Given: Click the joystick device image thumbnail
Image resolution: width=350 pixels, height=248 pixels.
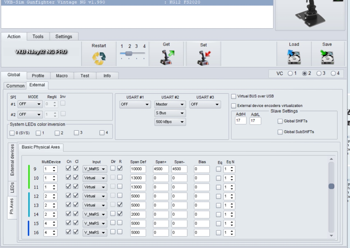Looking at the screenshot, I should click(310, 14).
